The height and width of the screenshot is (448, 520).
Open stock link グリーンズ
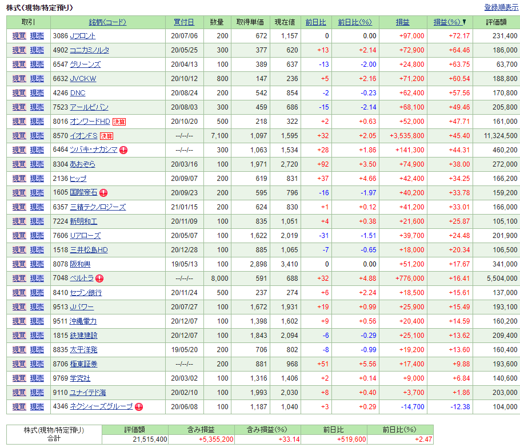[x=85, y=64]
